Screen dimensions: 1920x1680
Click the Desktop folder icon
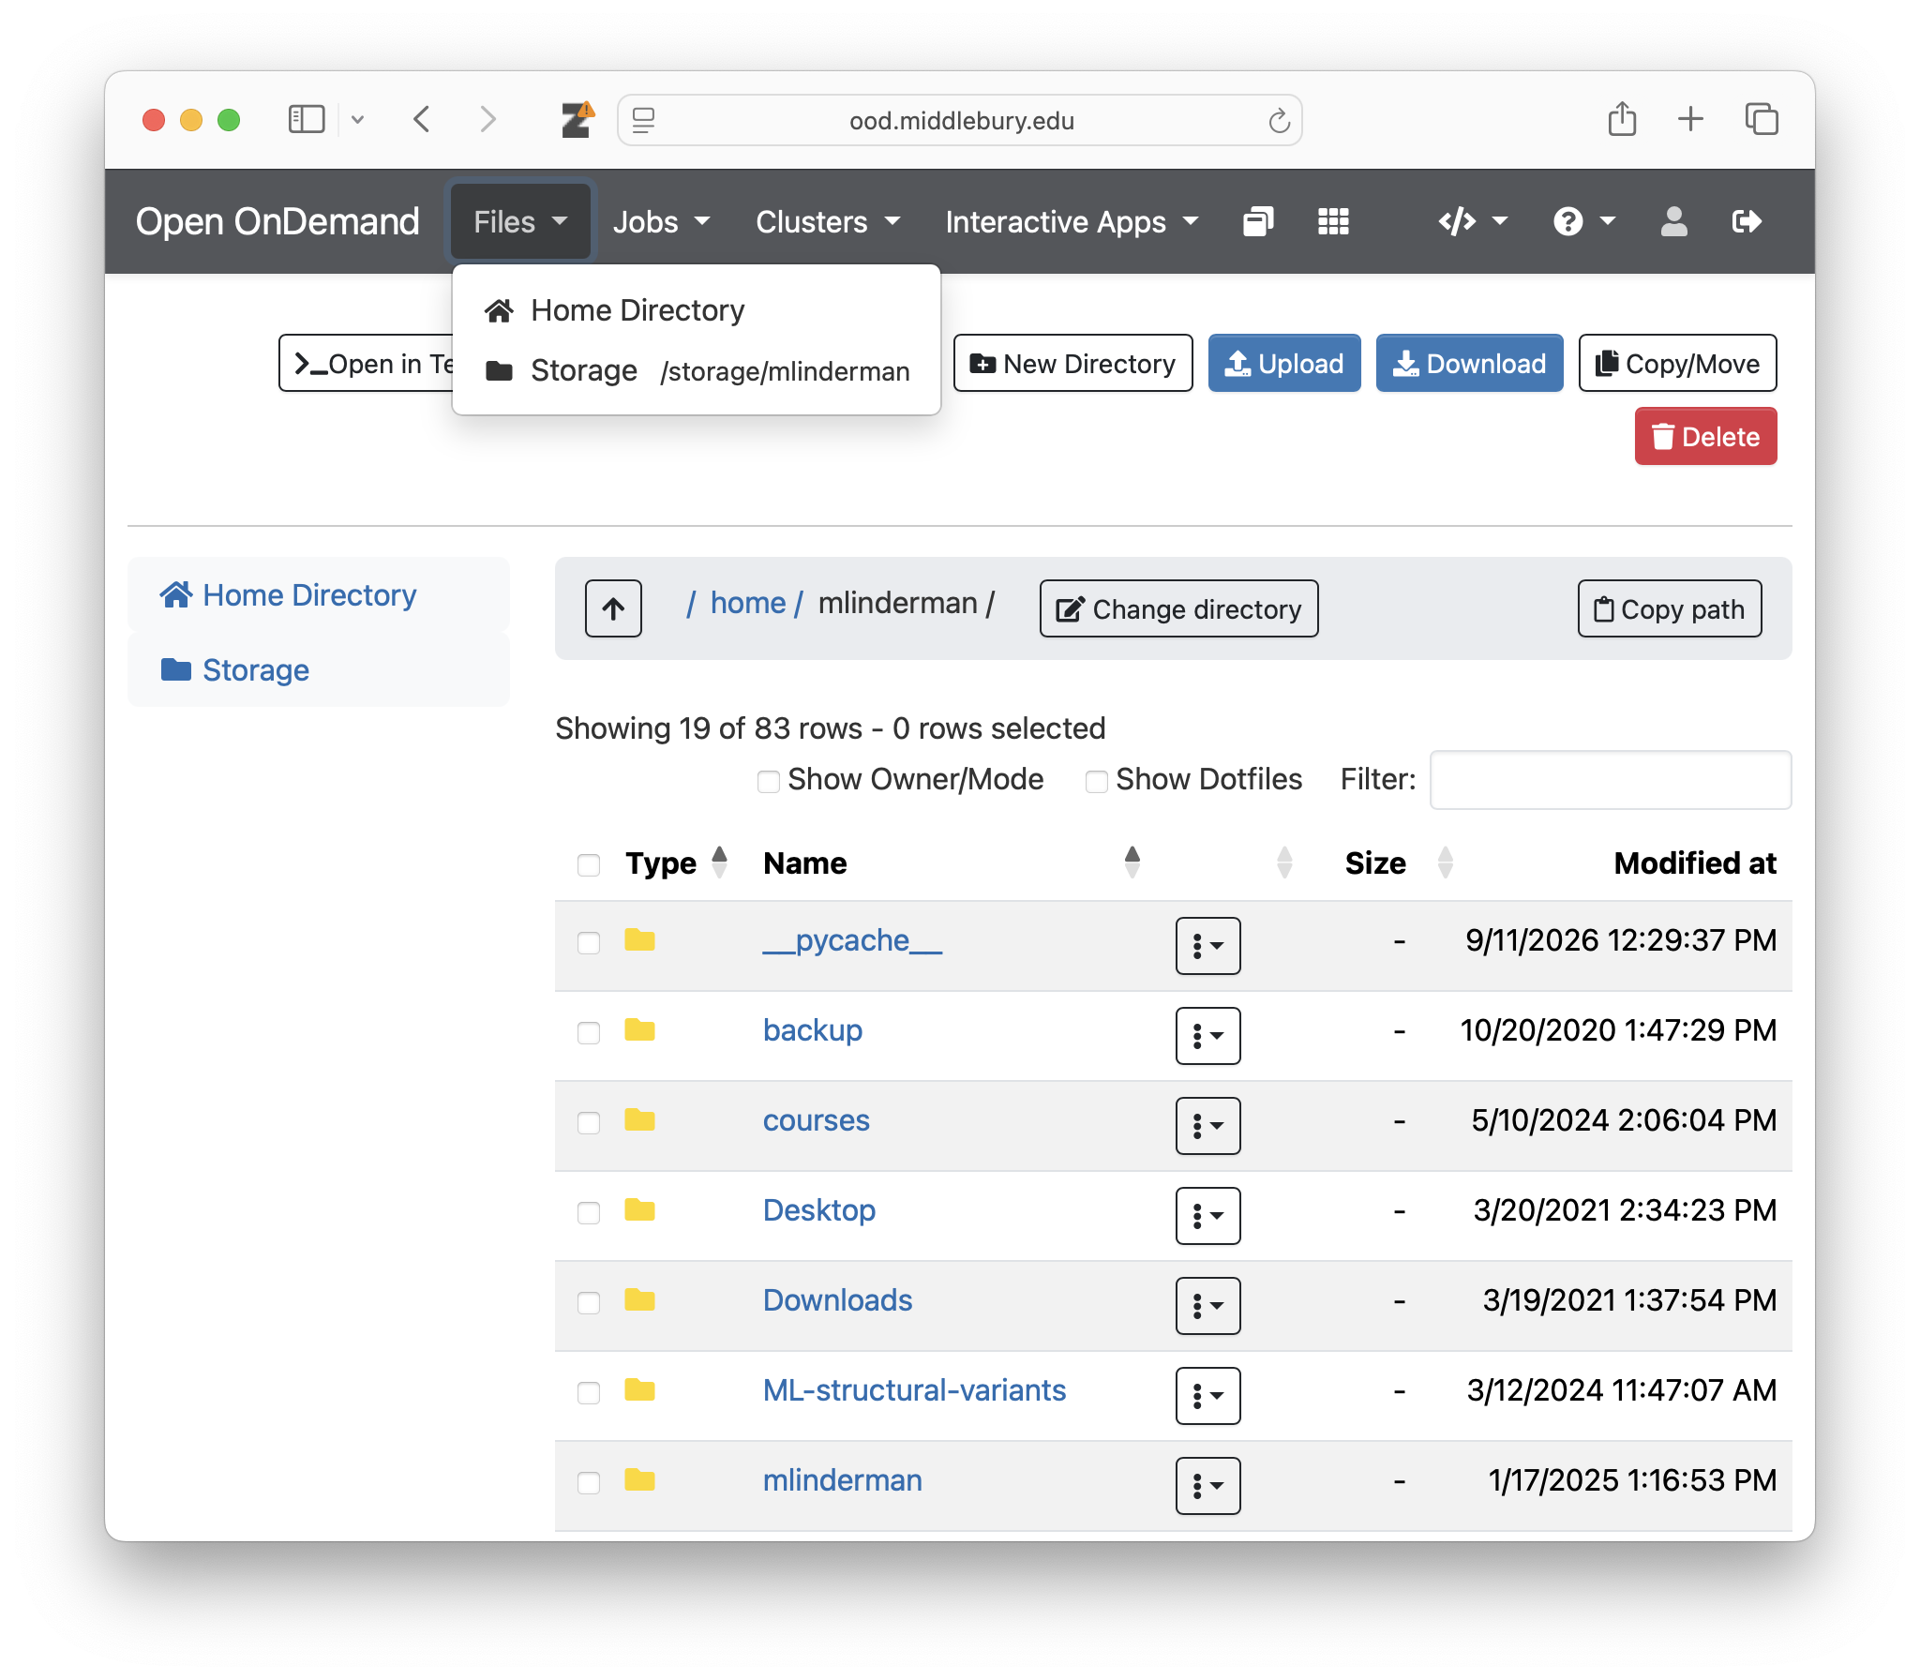639,1210
